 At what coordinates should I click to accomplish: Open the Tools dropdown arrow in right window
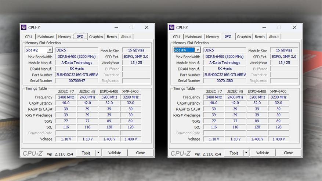pos(246,153)
